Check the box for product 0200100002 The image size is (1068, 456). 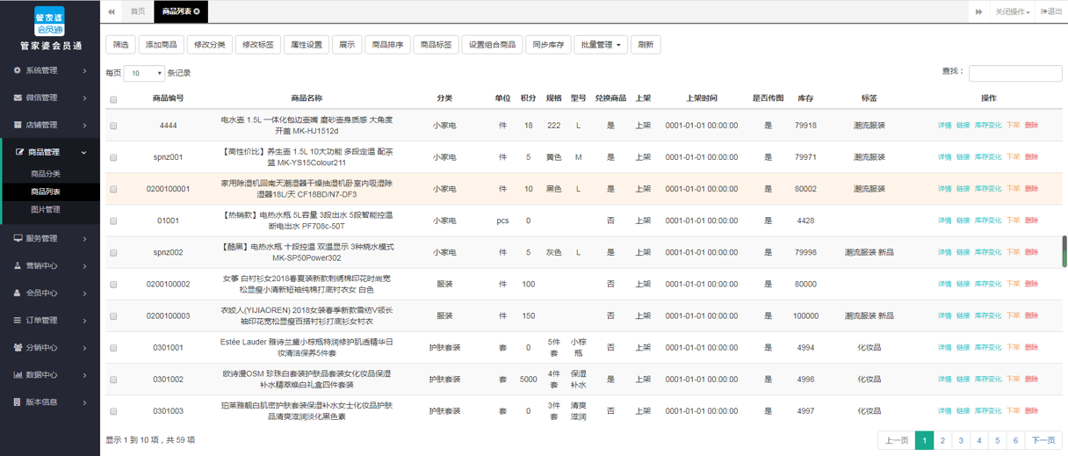(x=113, y=284)
